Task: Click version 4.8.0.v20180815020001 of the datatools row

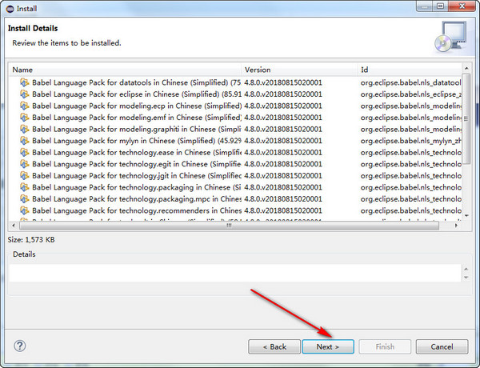Action: (283, 82)
